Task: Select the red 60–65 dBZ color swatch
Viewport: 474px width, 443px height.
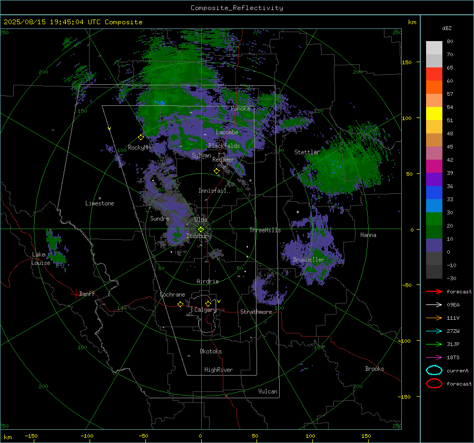Action: [434, 74]
